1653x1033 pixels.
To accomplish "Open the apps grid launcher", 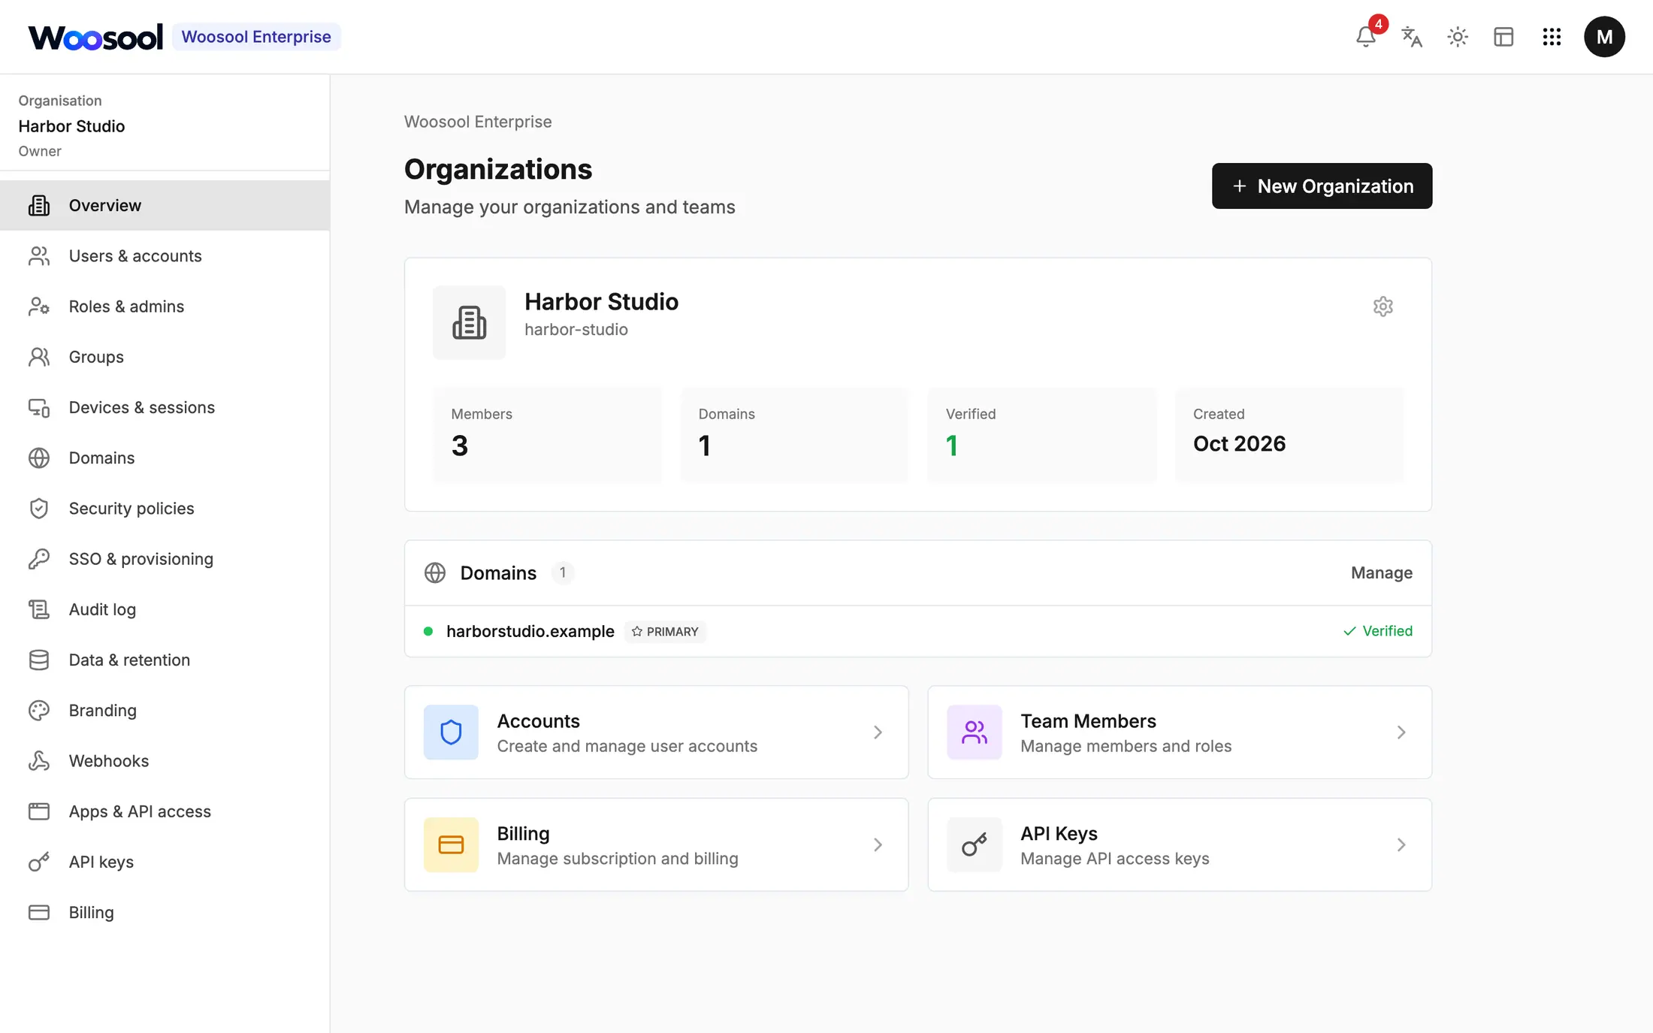I will coord(1552,37).
